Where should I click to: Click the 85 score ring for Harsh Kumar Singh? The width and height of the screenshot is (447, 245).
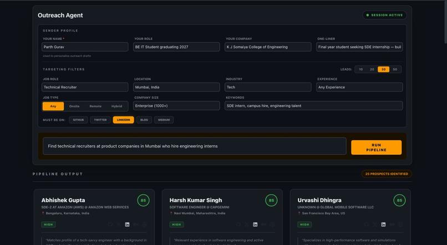click(271, 200)
